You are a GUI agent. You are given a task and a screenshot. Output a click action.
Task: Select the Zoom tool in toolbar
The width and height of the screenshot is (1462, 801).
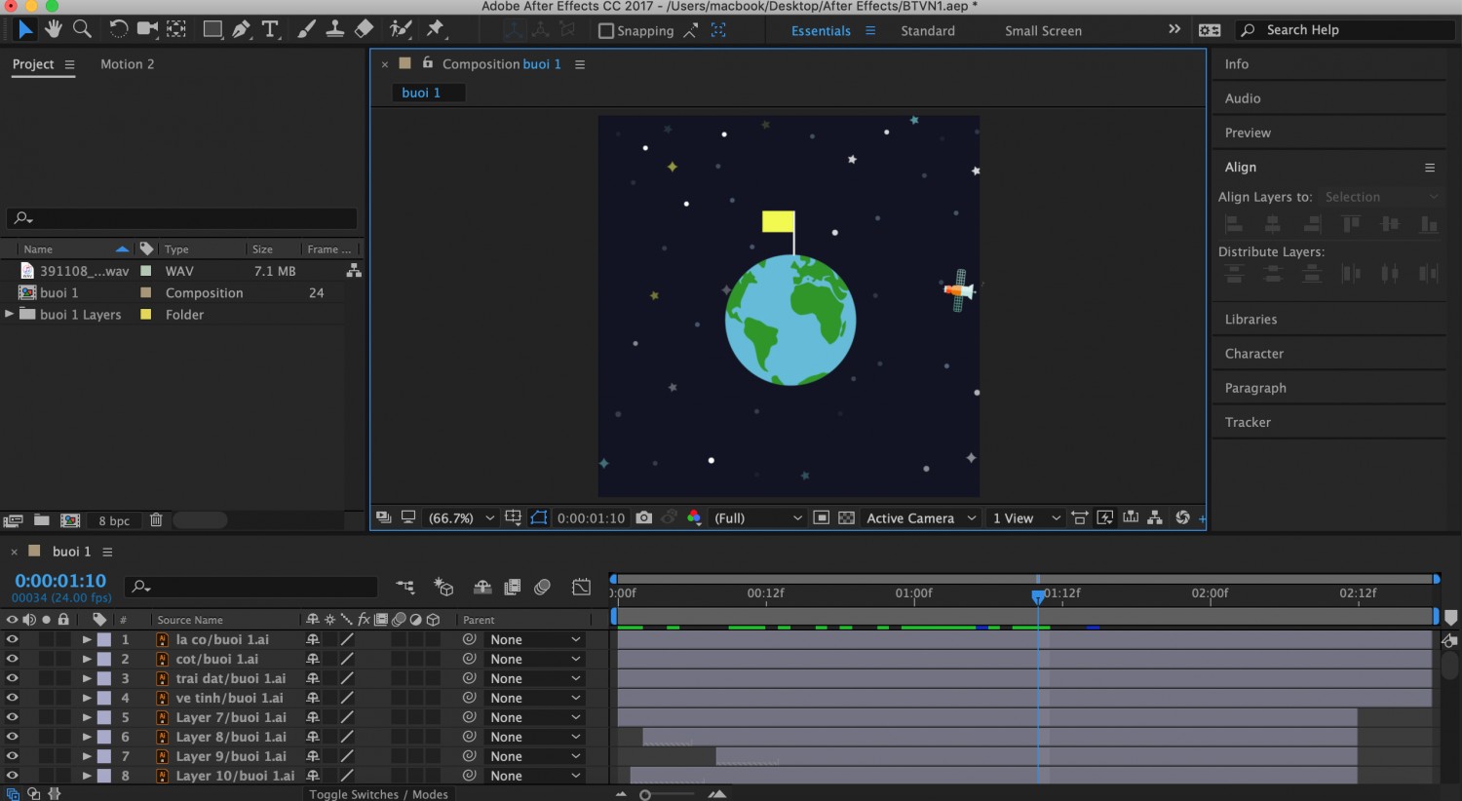pyautogui.click(x=83, y=29)
